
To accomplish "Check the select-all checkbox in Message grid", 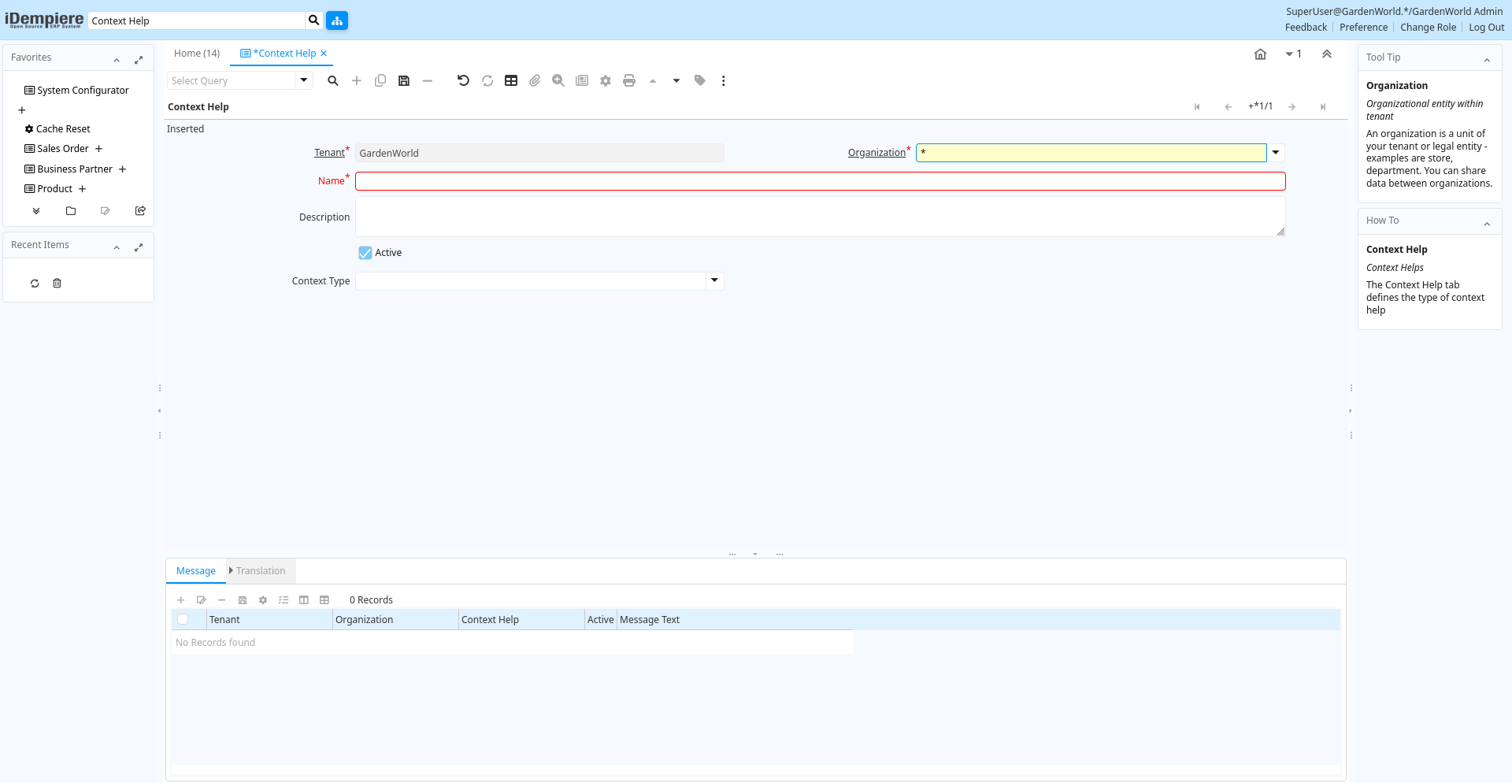I will pyautogui.click(x=183, y=620).
